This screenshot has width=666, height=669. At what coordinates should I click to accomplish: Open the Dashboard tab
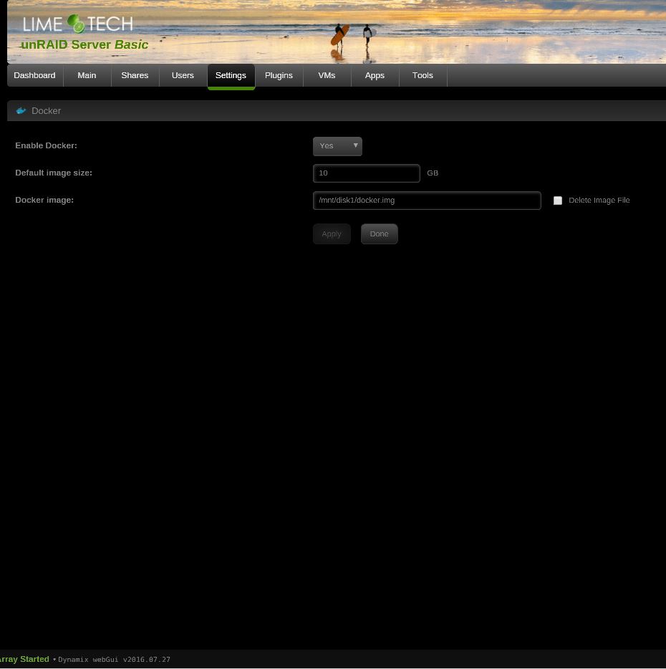pyautogui.click(x=35, y=75)
